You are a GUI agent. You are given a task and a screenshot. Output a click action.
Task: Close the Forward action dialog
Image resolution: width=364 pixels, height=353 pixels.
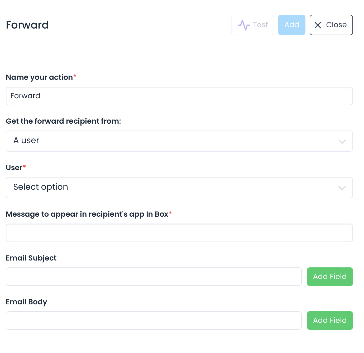tap(331, 25)
